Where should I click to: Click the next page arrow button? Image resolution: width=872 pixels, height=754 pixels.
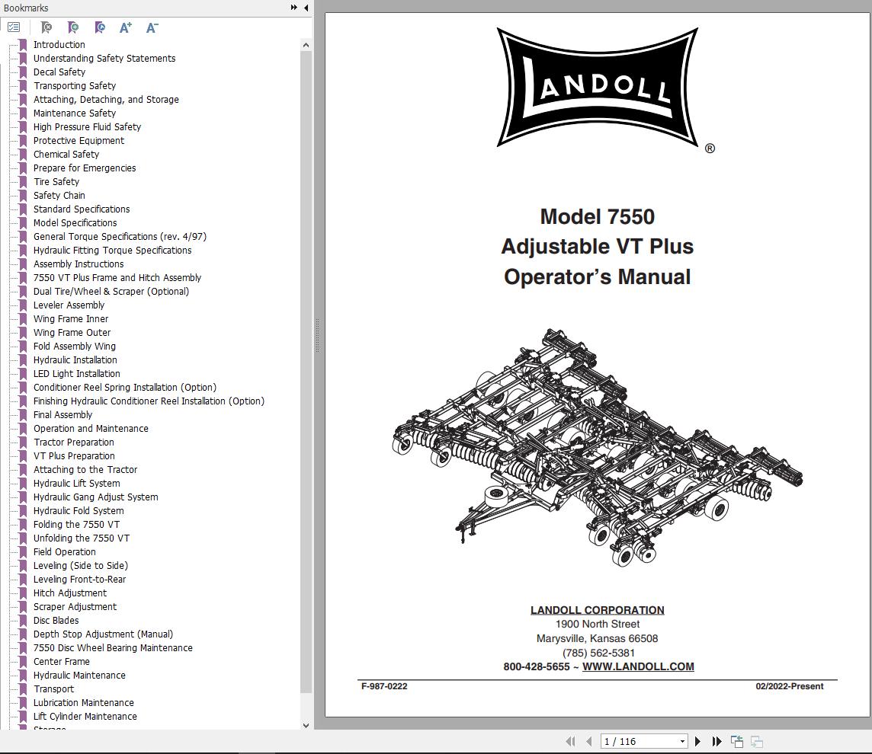pyautogui.click(x=697, y=740)
